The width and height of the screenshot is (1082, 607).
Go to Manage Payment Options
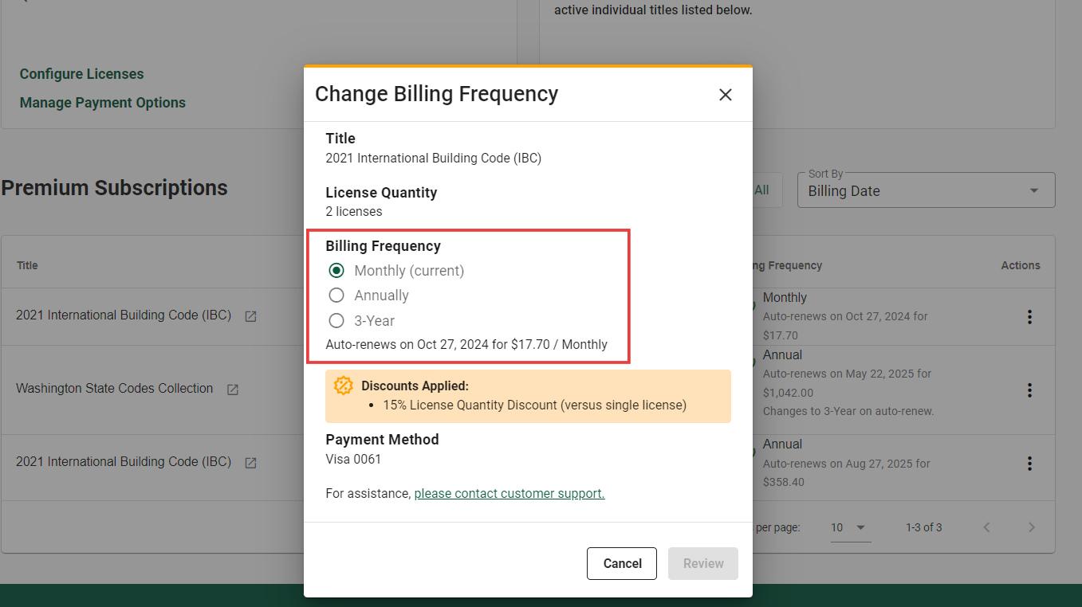click(102, 103)
